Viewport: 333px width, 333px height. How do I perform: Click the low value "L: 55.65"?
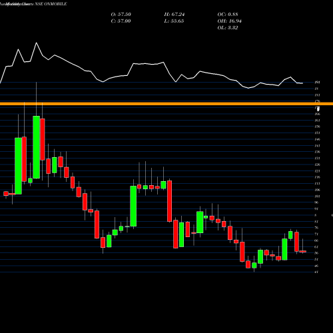coord(174,21)
